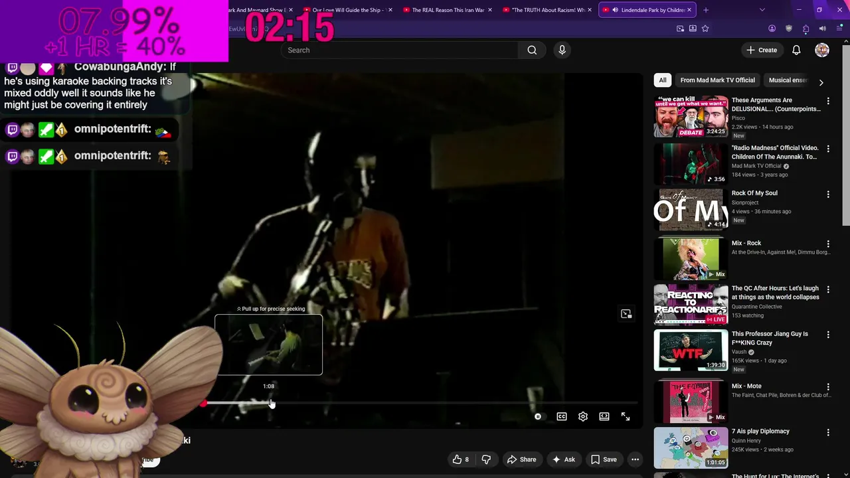
Task: Click browser media control speaker icon
Action: tap(822, 29)
